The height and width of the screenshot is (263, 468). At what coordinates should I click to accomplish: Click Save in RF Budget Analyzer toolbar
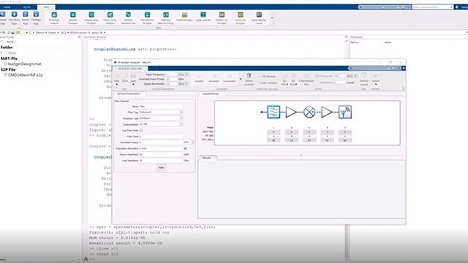(x=133, y=79)
